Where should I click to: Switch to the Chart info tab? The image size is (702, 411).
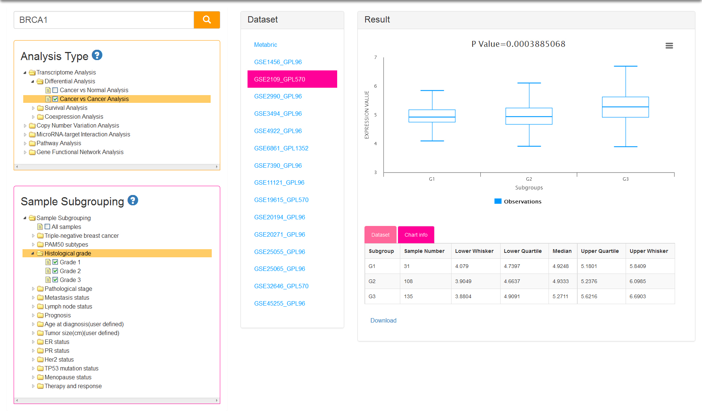coord(416,235)
